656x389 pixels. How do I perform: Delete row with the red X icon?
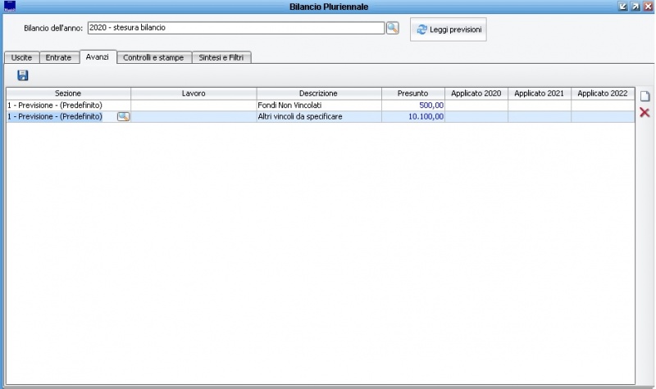[x=645, y=112]
